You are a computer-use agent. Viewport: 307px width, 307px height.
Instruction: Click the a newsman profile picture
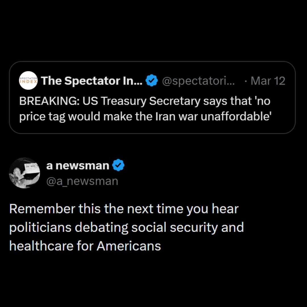(24, 173)
